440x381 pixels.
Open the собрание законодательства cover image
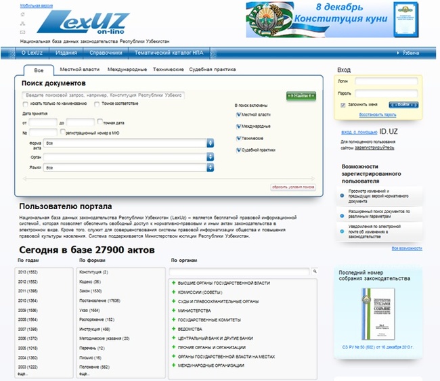378,314
